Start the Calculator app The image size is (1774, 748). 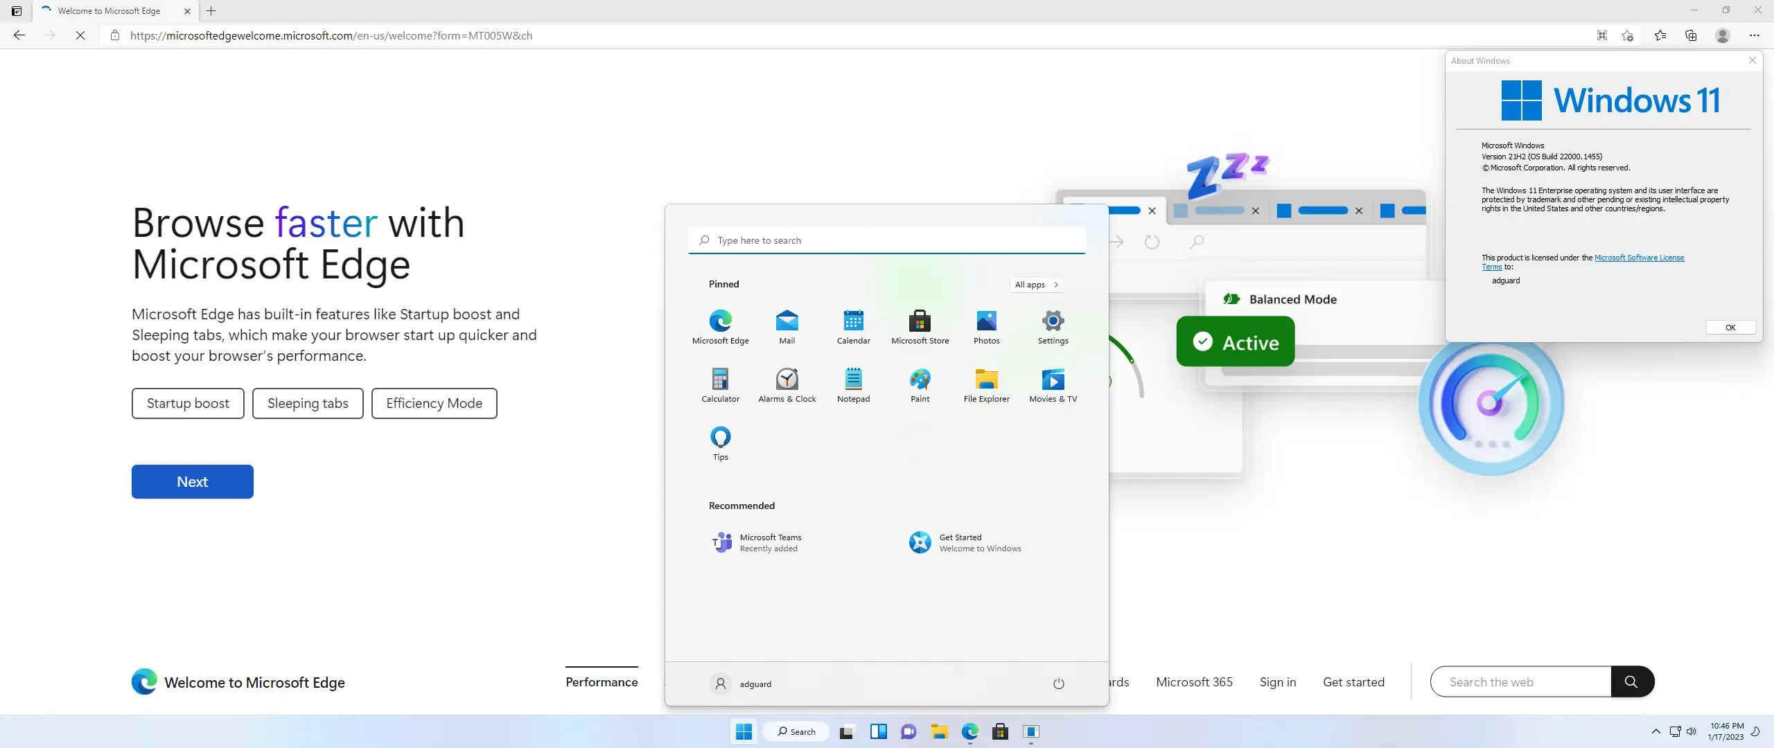click(x=720, y=383)
